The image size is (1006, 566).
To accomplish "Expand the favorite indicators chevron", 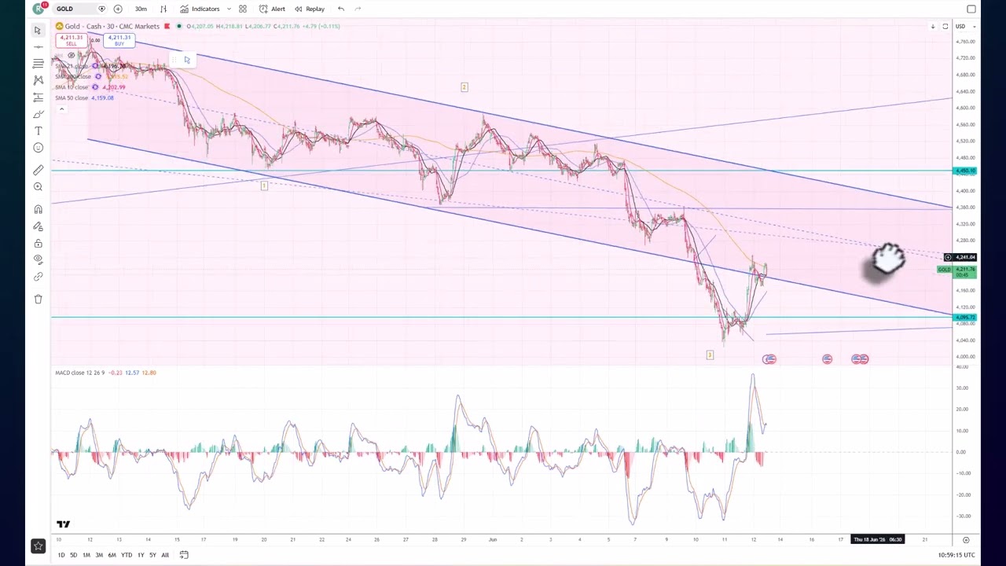I will click(x=228, y=9).
